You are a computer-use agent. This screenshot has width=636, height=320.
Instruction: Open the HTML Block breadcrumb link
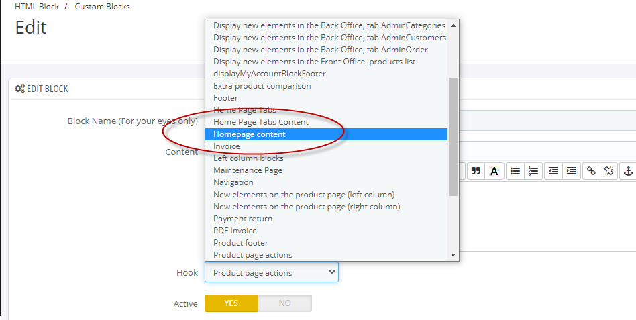click(37, 7)
